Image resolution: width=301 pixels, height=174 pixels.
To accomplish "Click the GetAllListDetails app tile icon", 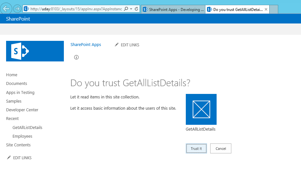I will click(201, 109).
